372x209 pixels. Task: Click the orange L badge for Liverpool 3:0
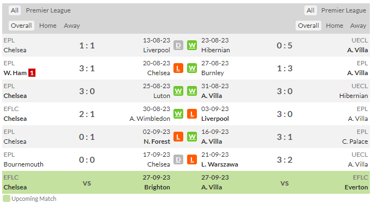point(192,114)
